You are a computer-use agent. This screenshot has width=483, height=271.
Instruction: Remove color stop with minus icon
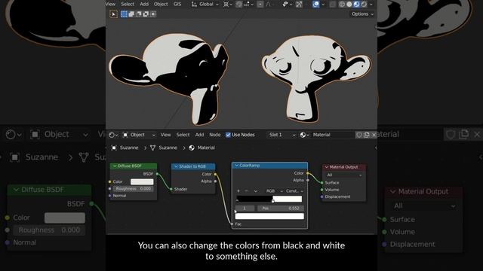pos(246,190)
